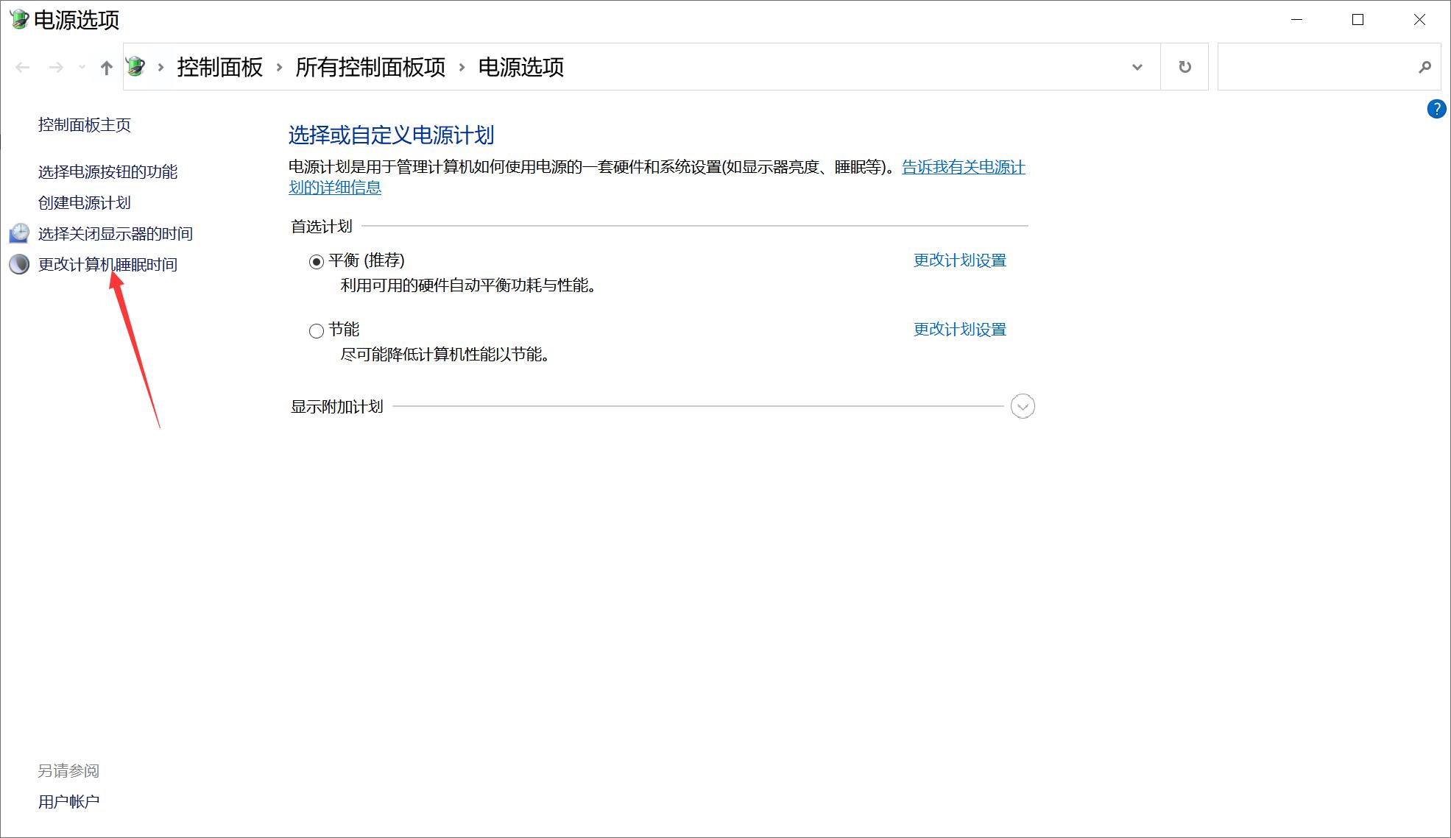Screen dimensions: 1451x838
Task: Open the 控制面板 breadcrumb
Action: tap(219, 67)
